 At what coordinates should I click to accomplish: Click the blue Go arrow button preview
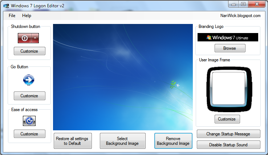29,80
